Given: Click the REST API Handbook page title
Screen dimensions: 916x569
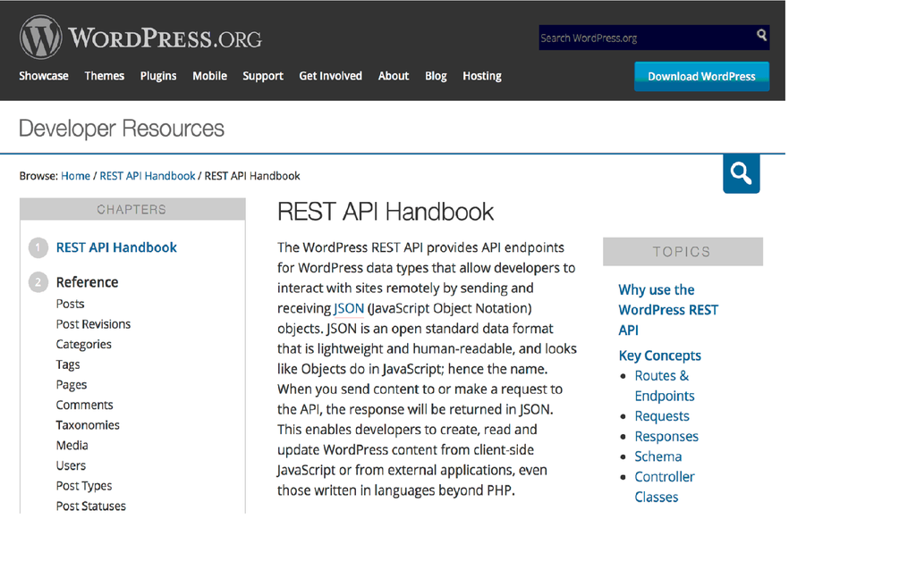Looking at the screenshot, I should click(386, 212).
